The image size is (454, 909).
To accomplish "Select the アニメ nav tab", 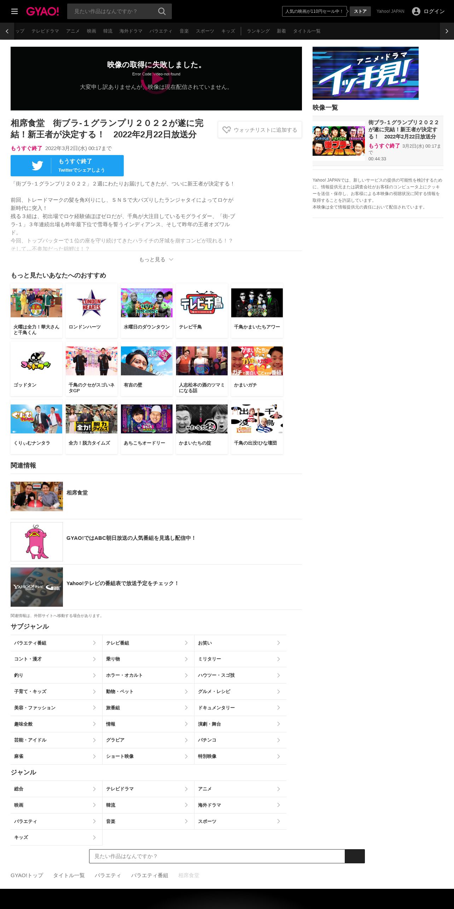I will click(73, 31).
